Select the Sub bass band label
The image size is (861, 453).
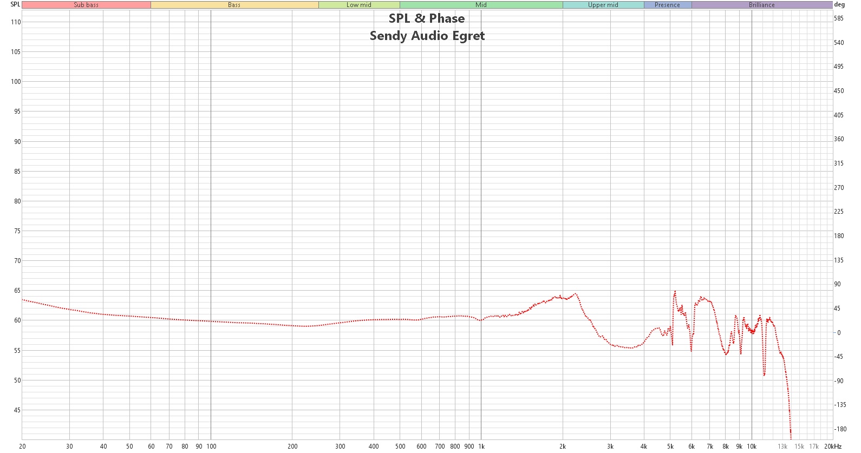(86, 5)
